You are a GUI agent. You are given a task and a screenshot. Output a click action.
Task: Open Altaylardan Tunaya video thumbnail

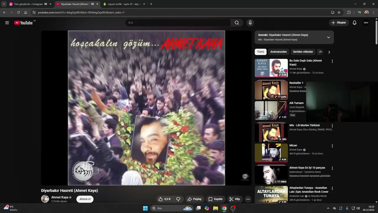pyautogui.click(x=271, y=195)
